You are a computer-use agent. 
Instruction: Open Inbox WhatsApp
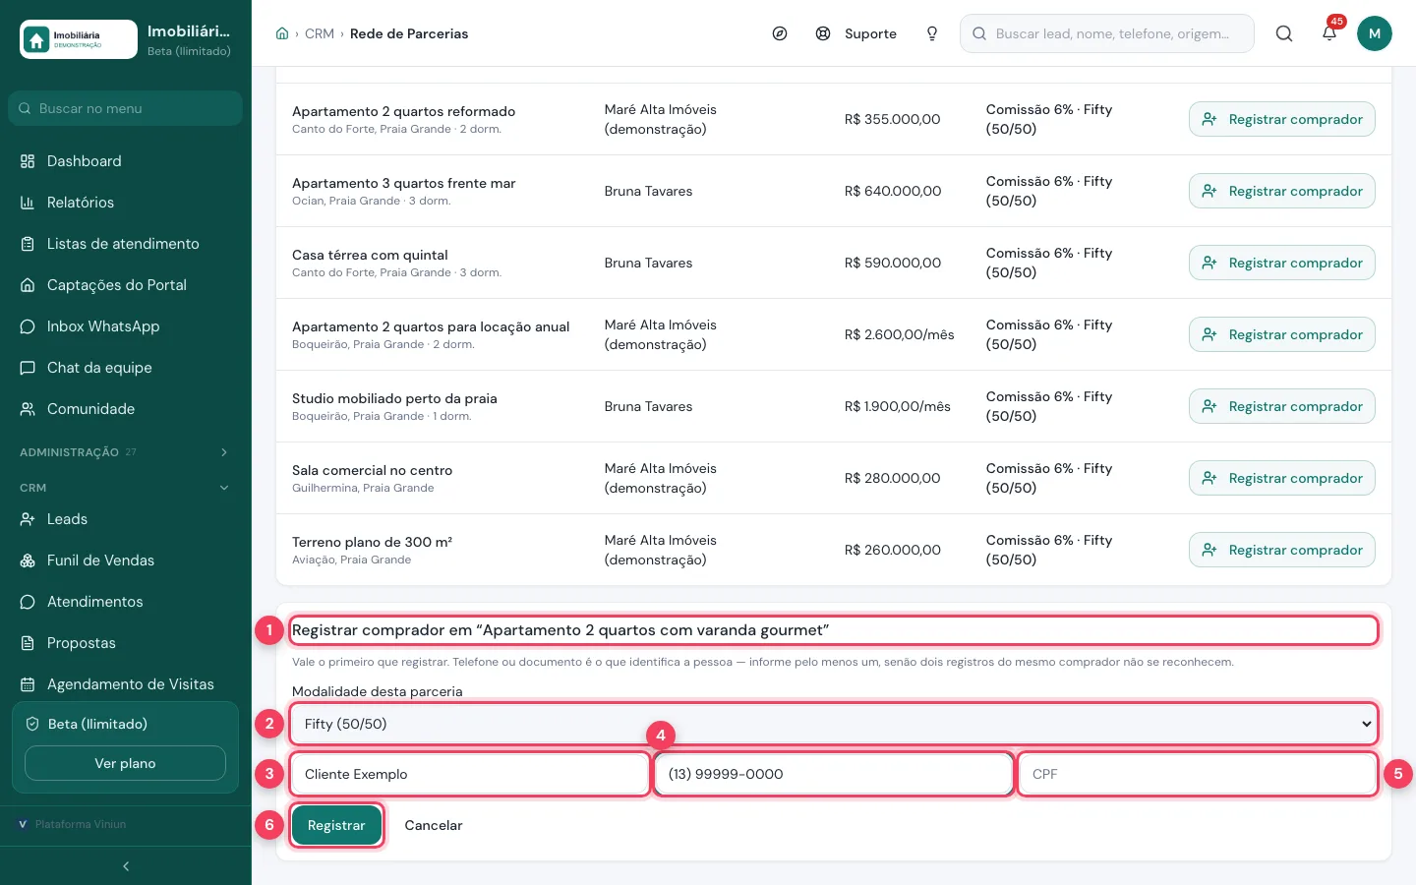pos(126,326)
